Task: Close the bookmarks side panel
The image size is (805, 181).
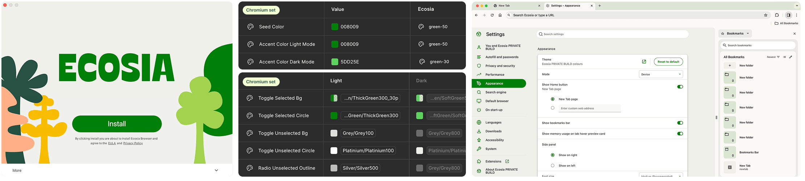Action: (x=794, y=34)
